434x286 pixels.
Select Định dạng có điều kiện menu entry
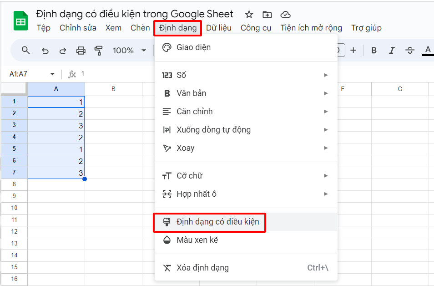(209, 223)
